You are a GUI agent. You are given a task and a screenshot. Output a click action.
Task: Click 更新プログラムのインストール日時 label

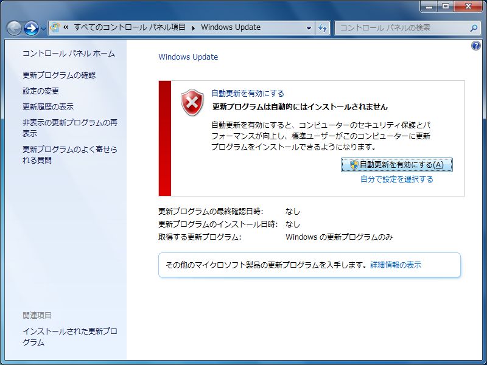218,224
